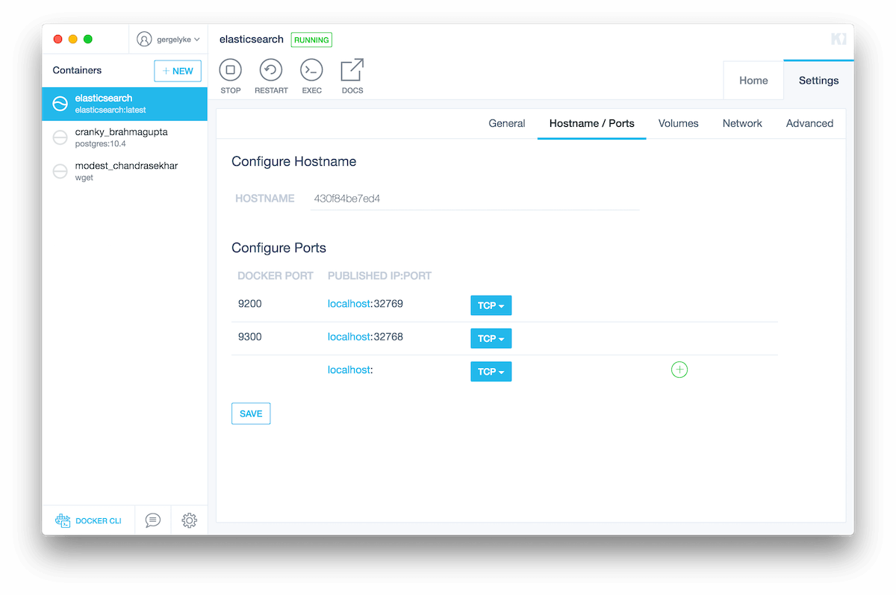Restart the elasticsearch container
This screenshot has height=595, width=896.
pyautogui.click(x=270, y=75)
